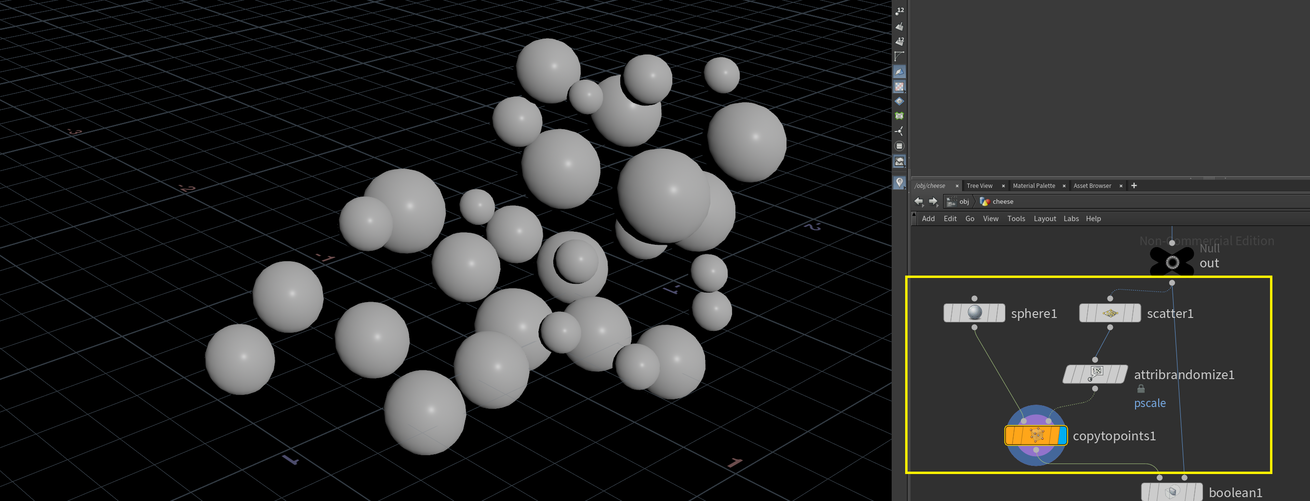Viewport: 1310px width, 501px height.
Task: Toggle the blue display flag on copytopoints1
Action: pos(1062,435)
